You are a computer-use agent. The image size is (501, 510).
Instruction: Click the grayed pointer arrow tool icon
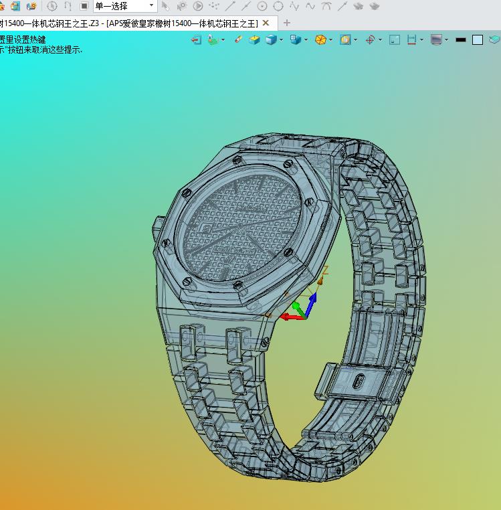pos(165,6)
